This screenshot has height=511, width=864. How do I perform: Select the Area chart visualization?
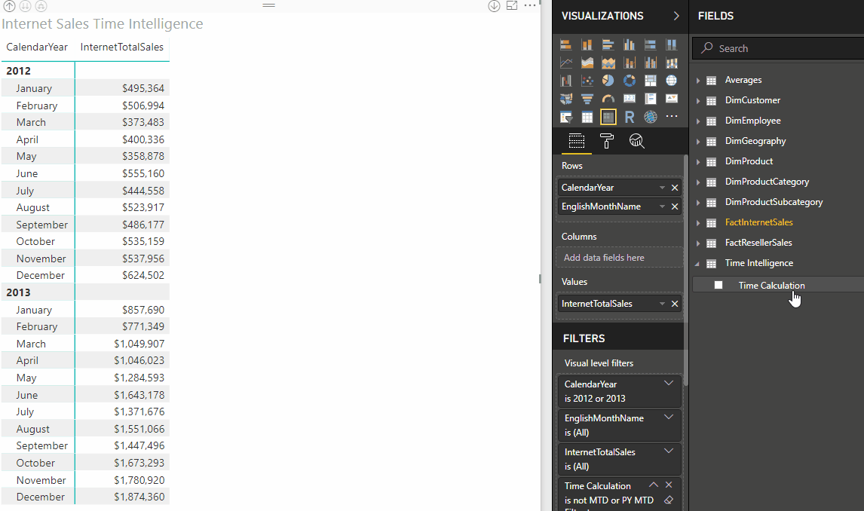587,63
